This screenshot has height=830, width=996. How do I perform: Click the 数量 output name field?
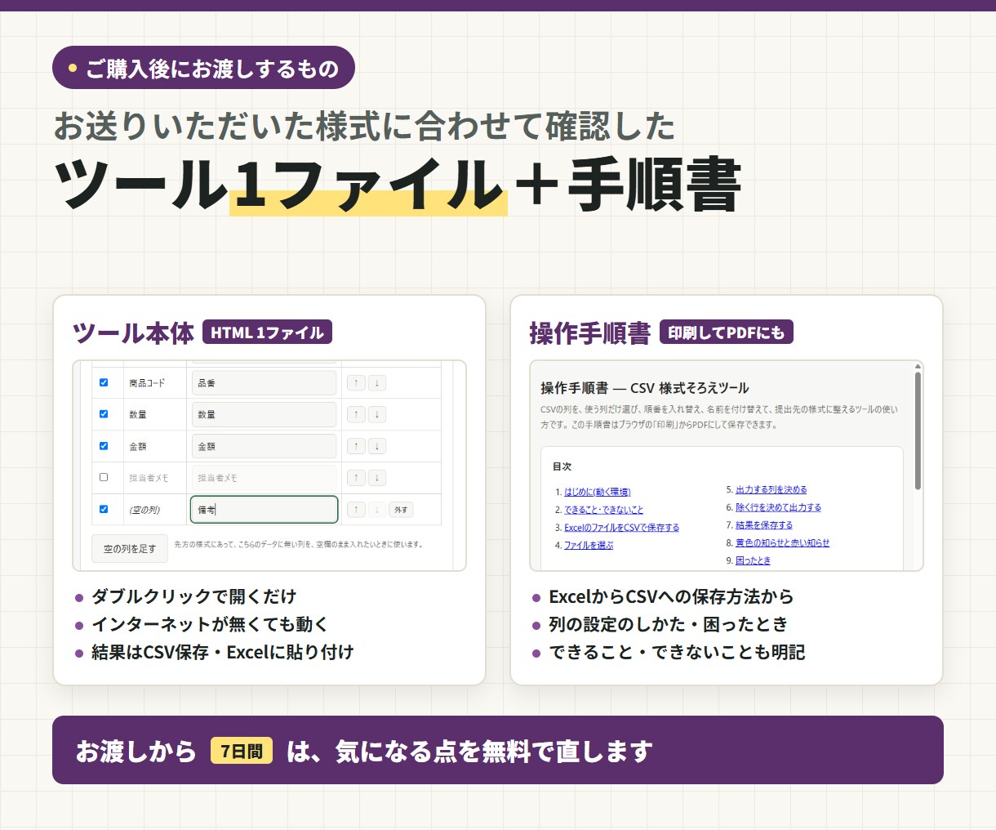tap(264, 415)
